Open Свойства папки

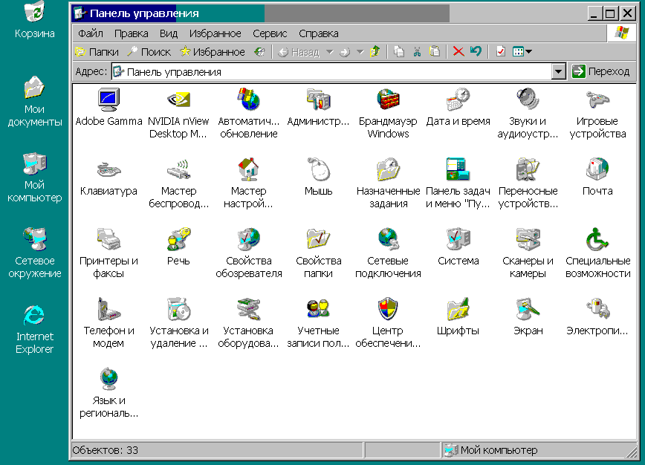click(318, 254)
